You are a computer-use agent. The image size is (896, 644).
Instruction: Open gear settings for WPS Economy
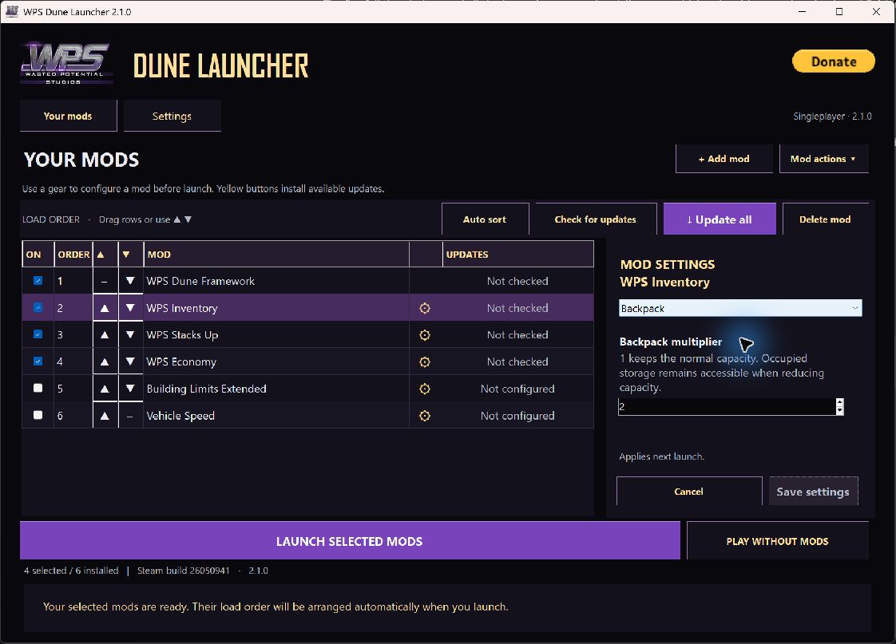(x=425, y=362)
